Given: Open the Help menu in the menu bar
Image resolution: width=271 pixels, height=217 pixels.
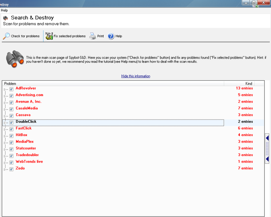Looking at the screenshot, I should pos(4,10).
